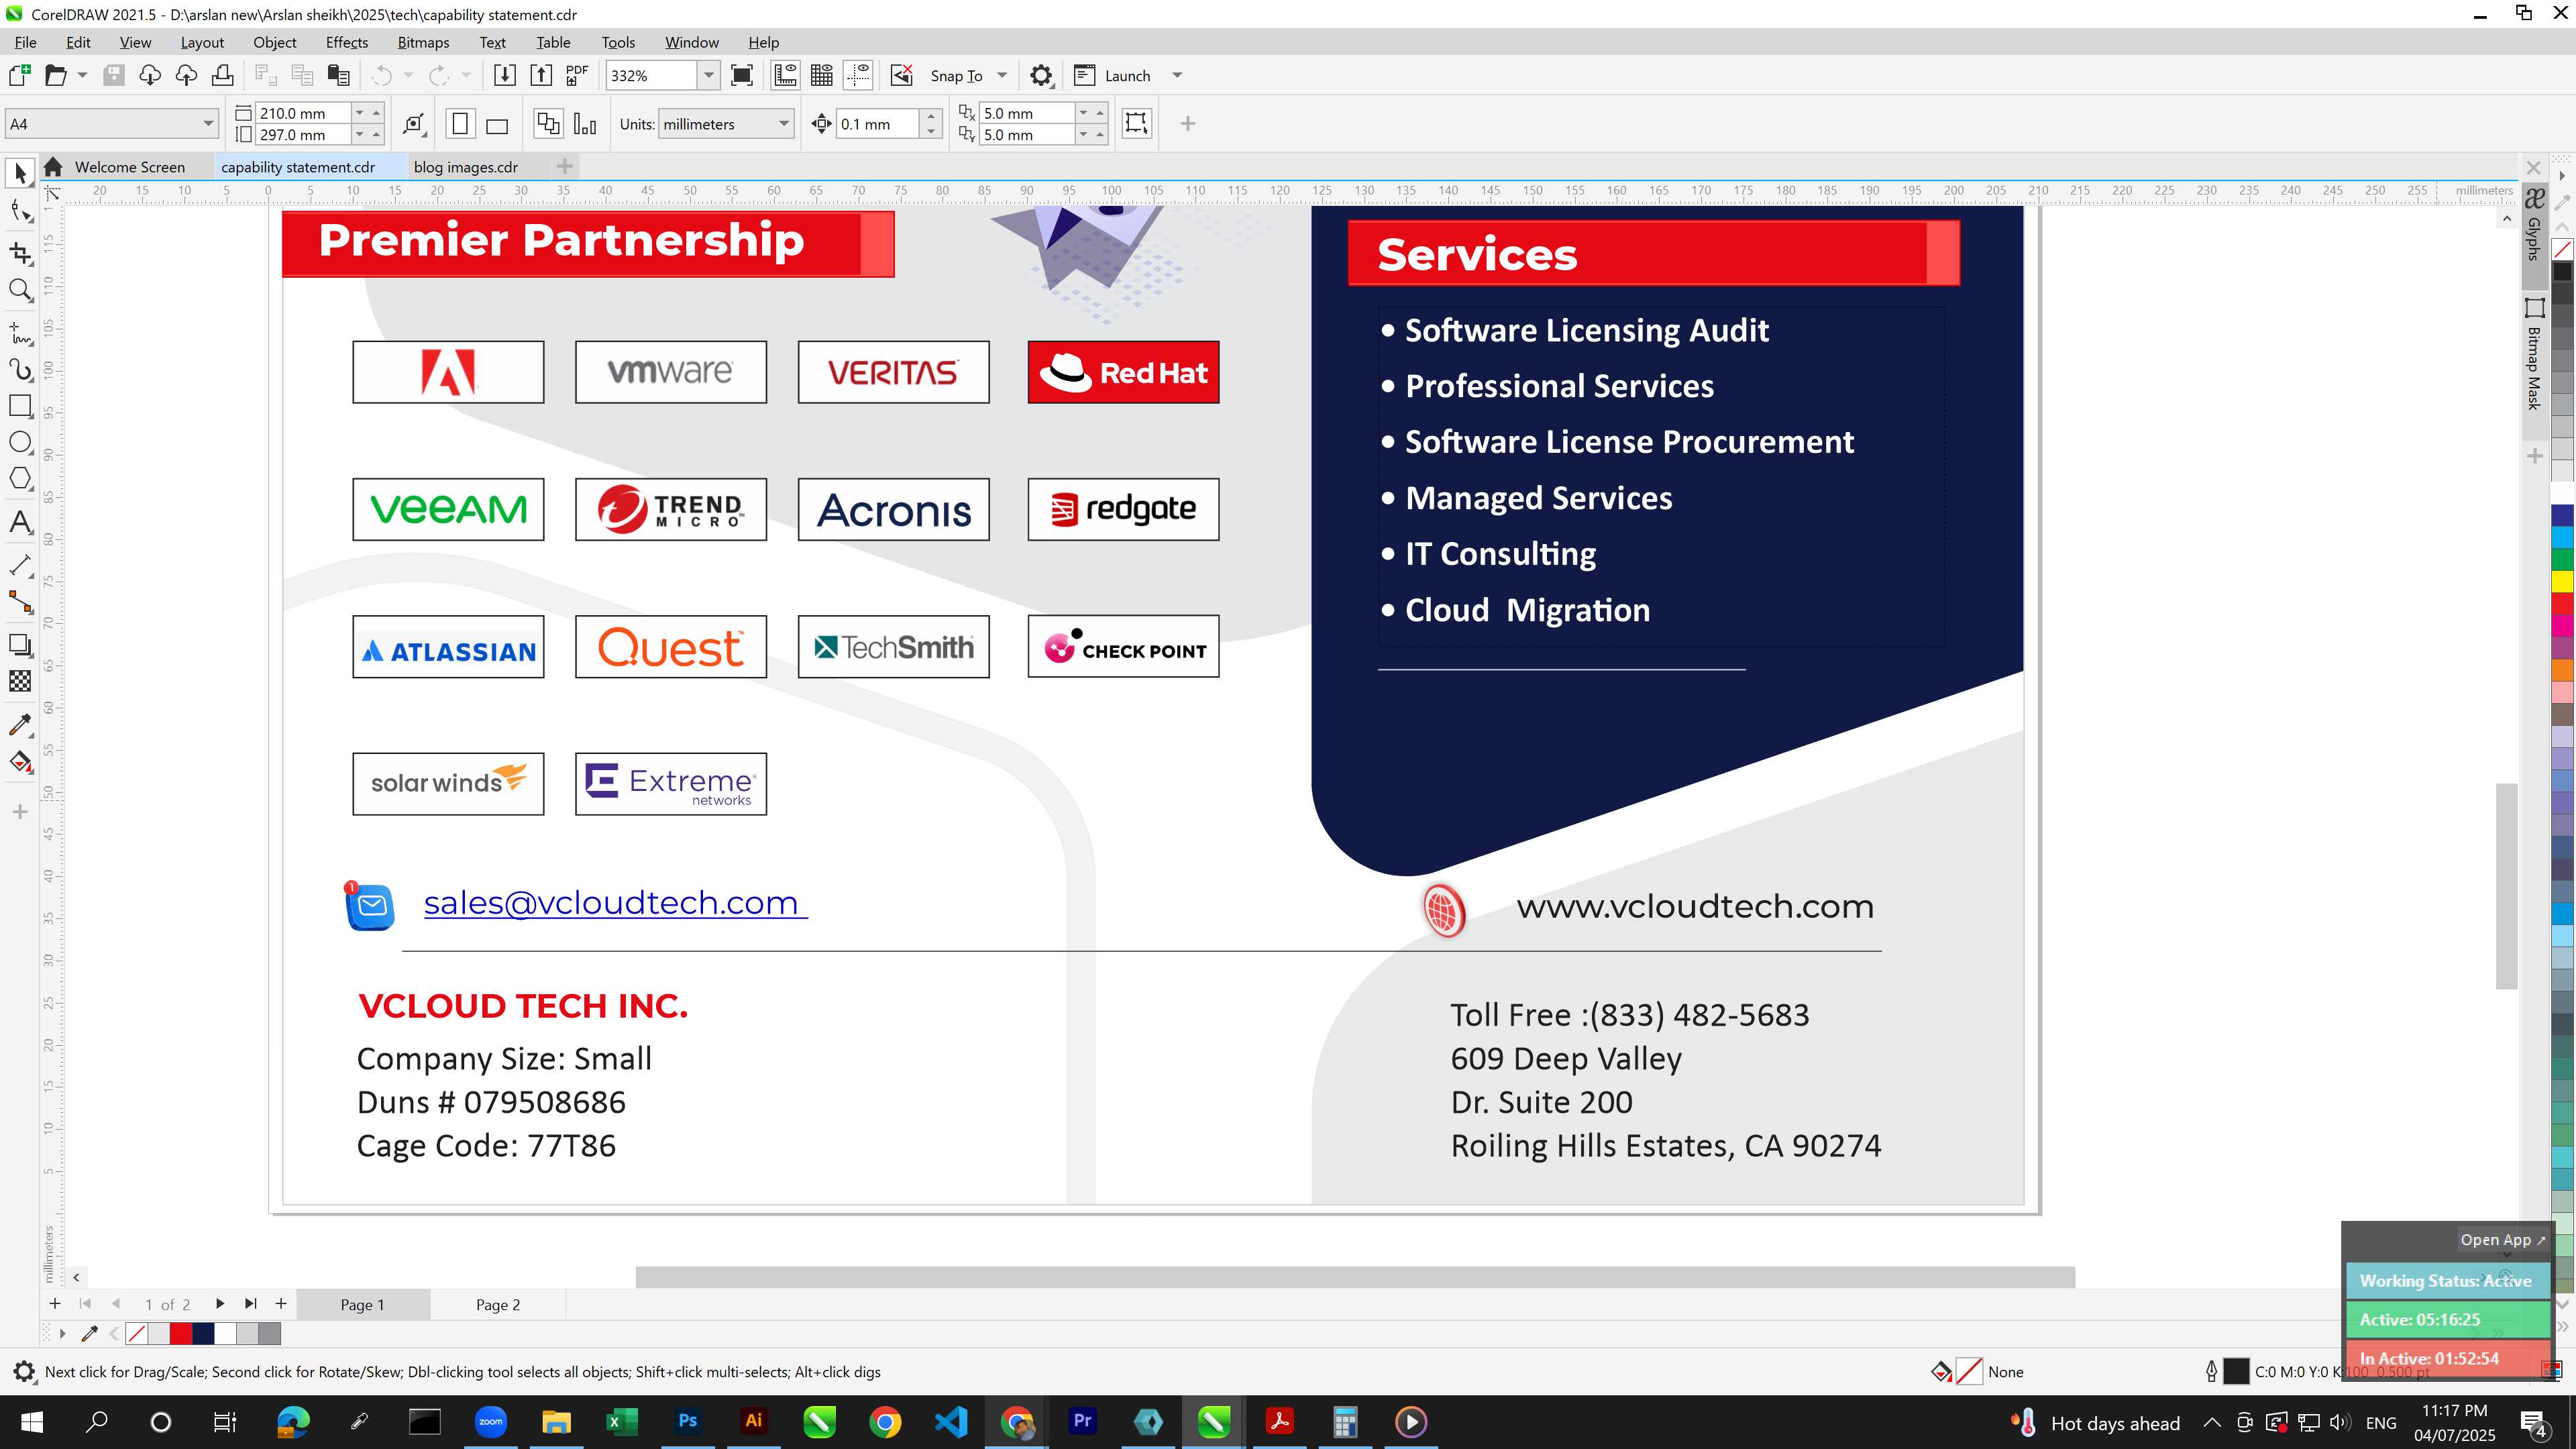Select the Ellipse tool

pyautogui.click(x=20, y=442)
